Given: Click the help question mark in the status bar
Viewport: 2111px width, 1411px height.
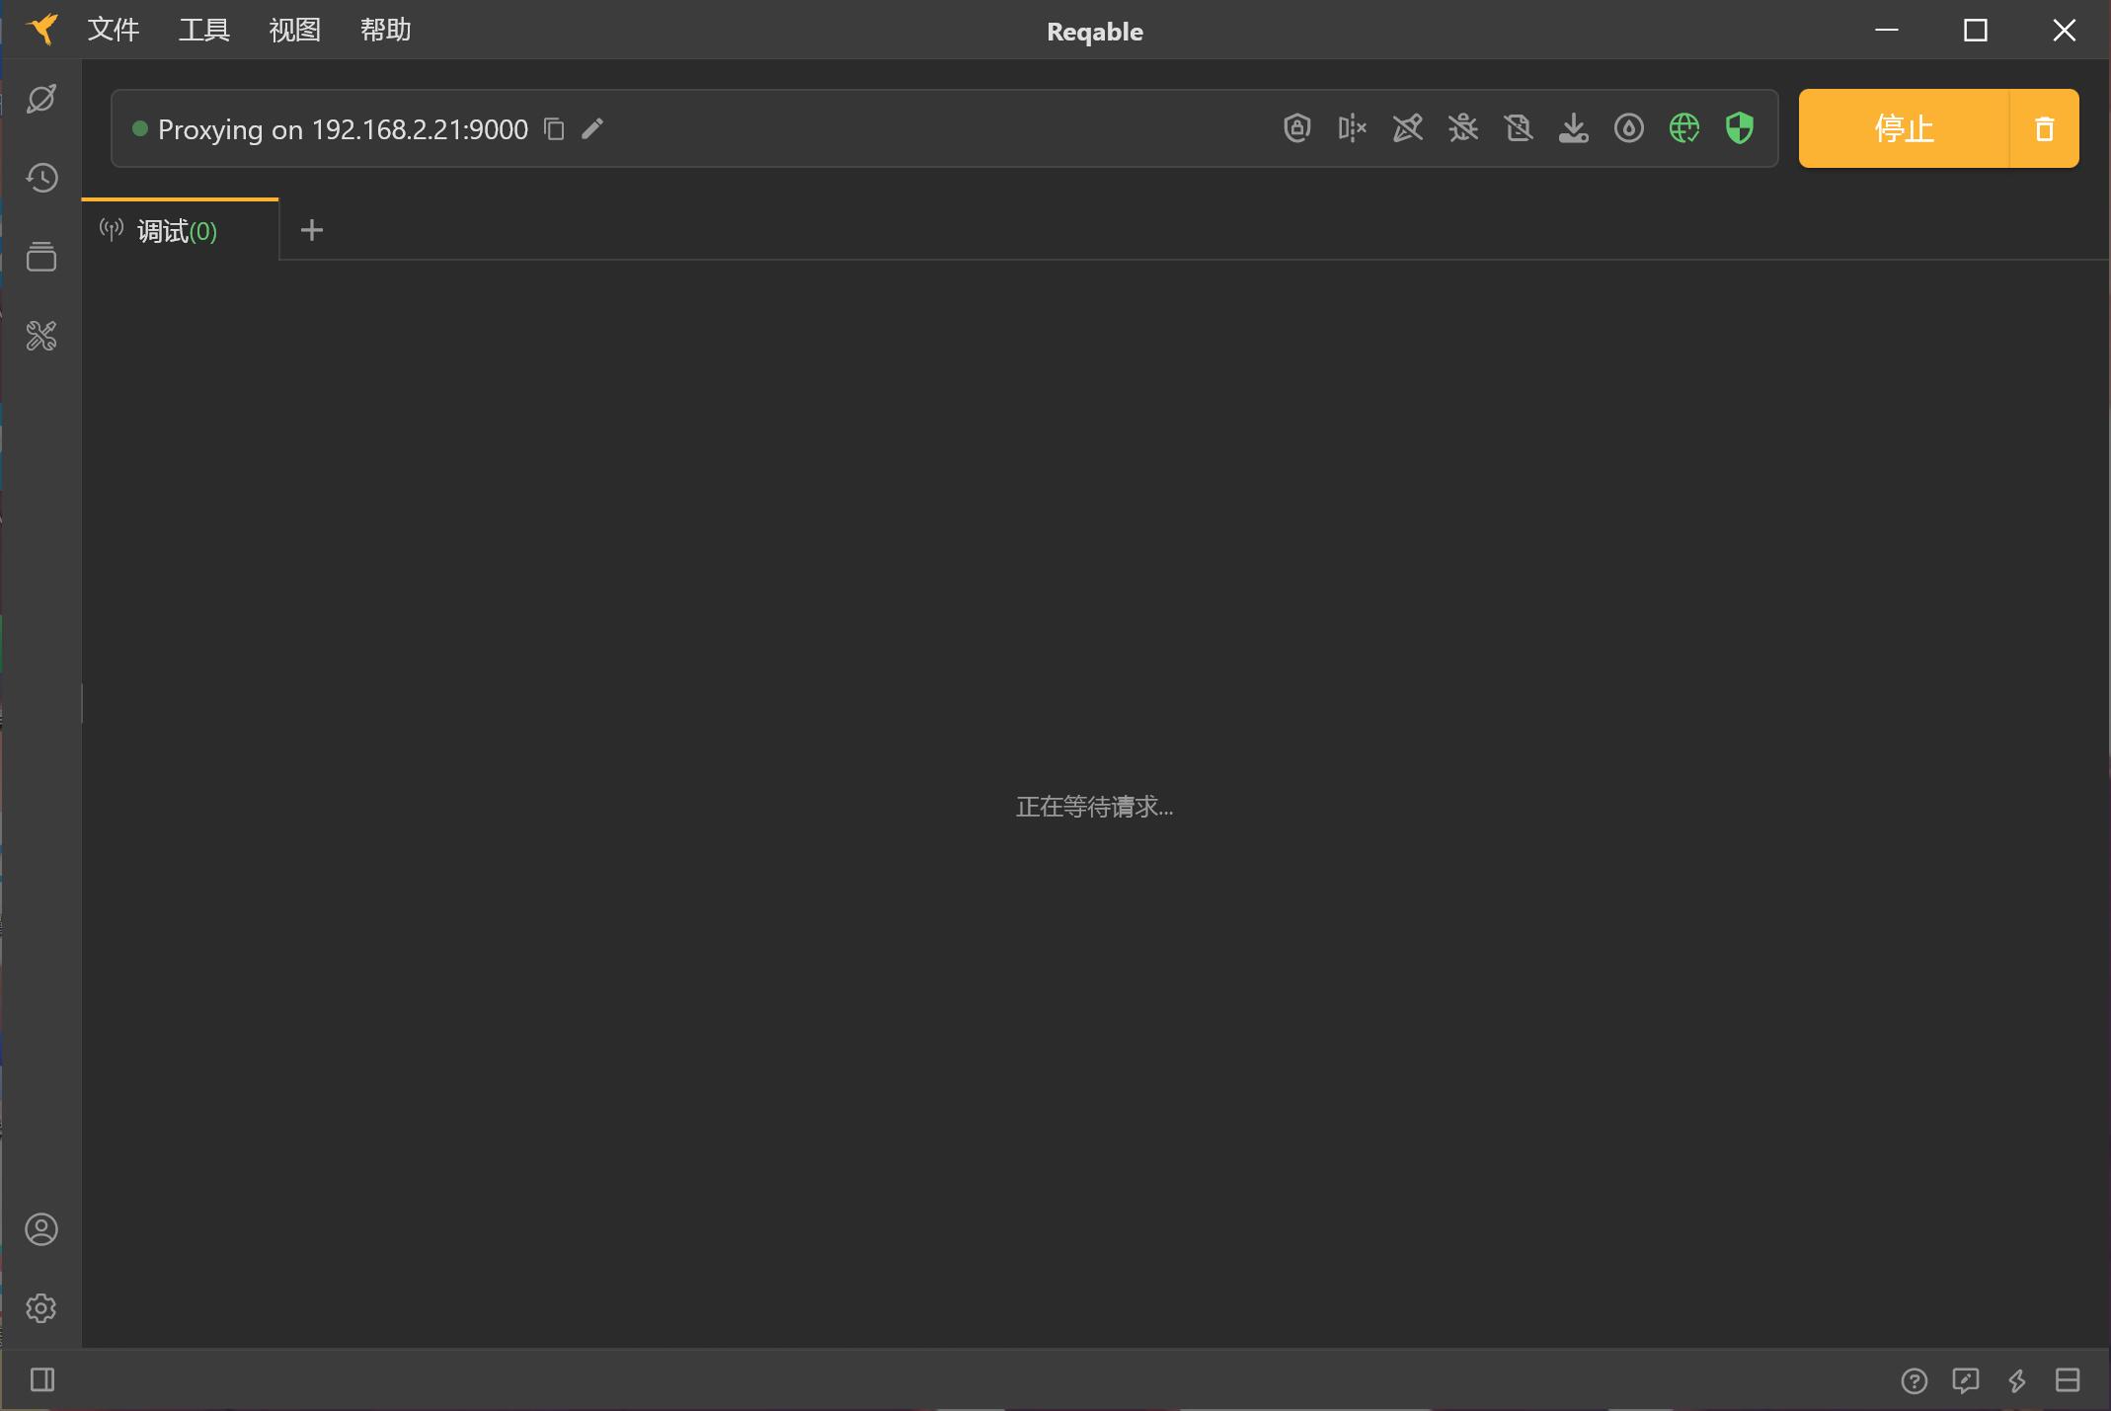Looking at the screenshot, I should click(1915, 1381).
